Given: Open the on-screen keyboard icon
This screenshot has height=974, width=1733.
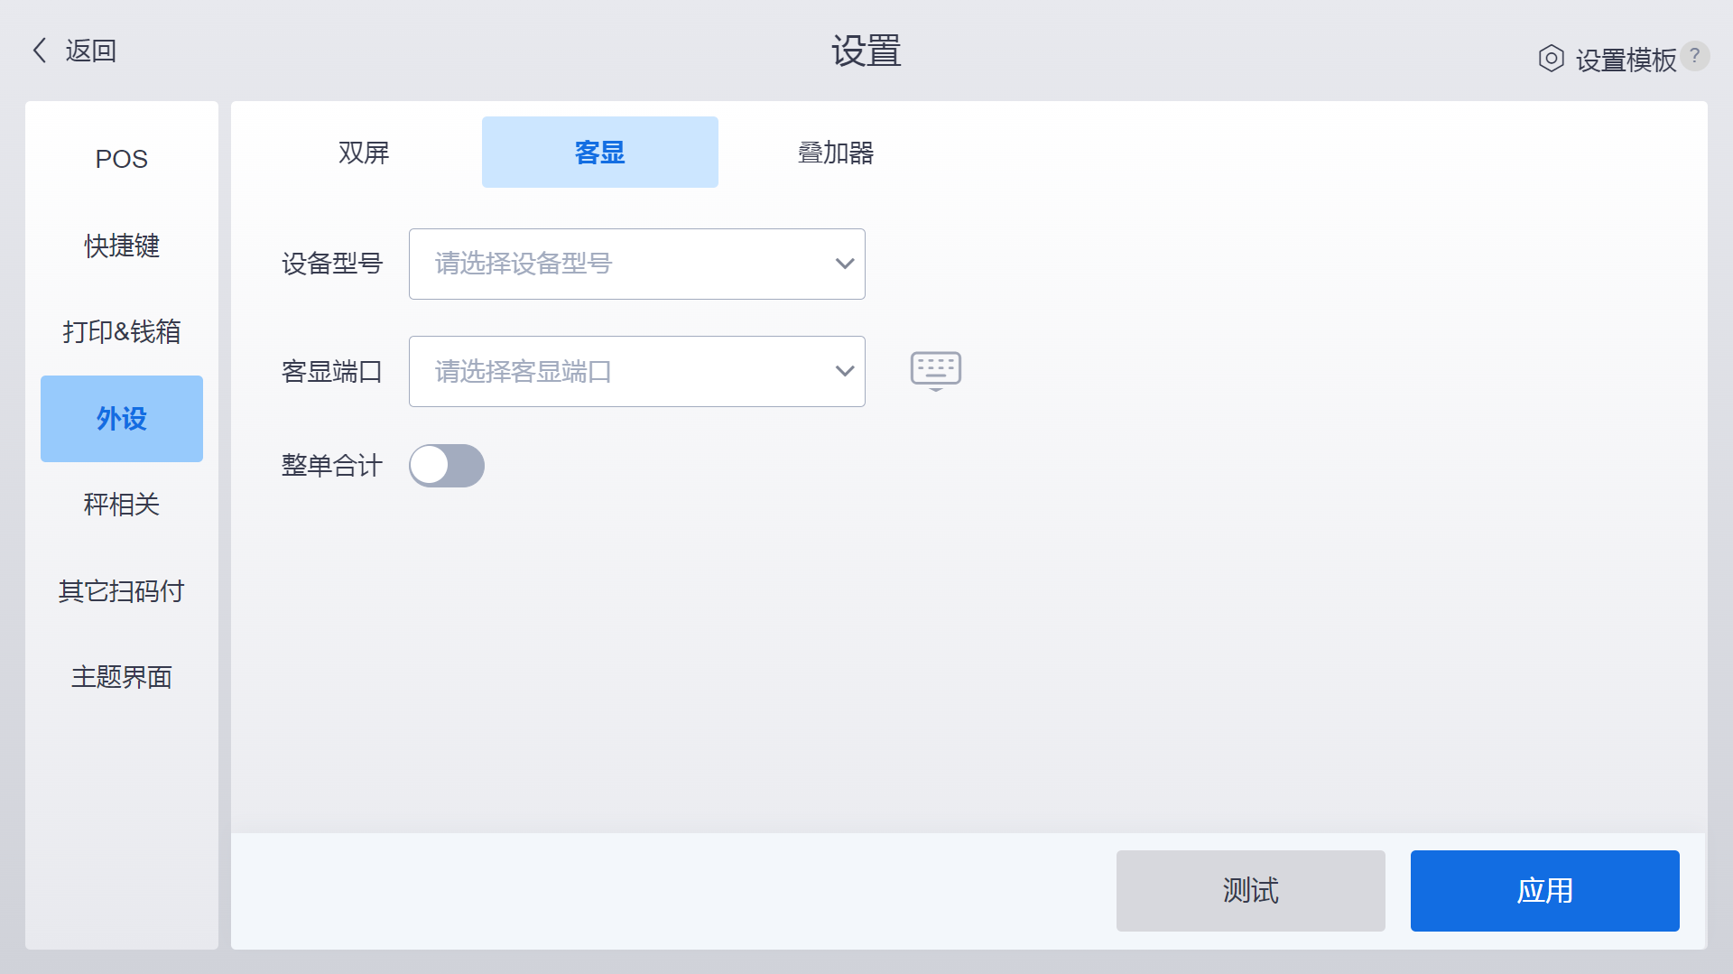Looking at the screenshot, I should point(936,370).
